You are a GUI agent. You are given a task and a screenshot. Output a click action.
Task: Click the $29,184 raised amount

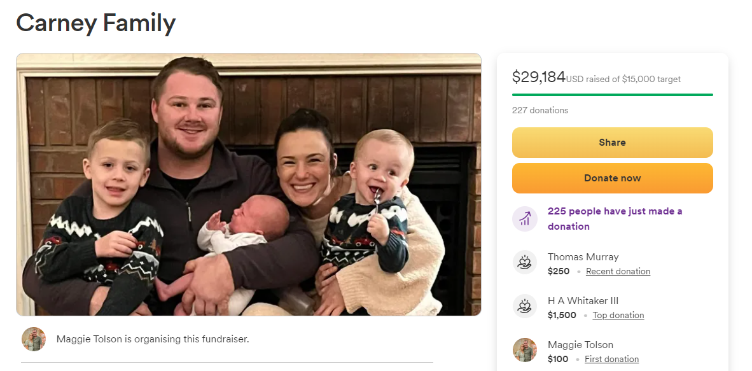click(538, 78)
